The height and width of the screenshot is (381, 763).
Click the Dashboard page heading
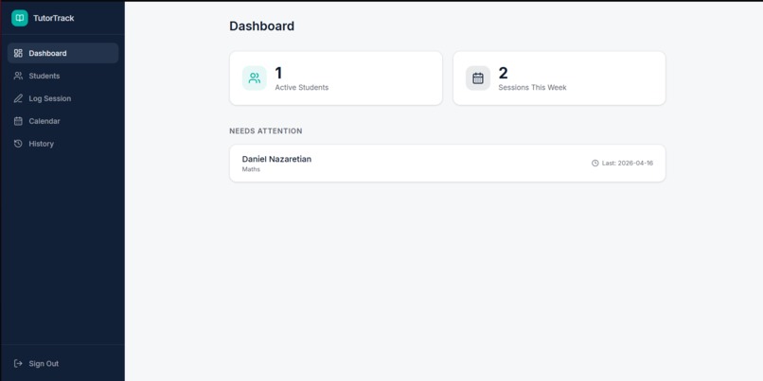(262, 26)
